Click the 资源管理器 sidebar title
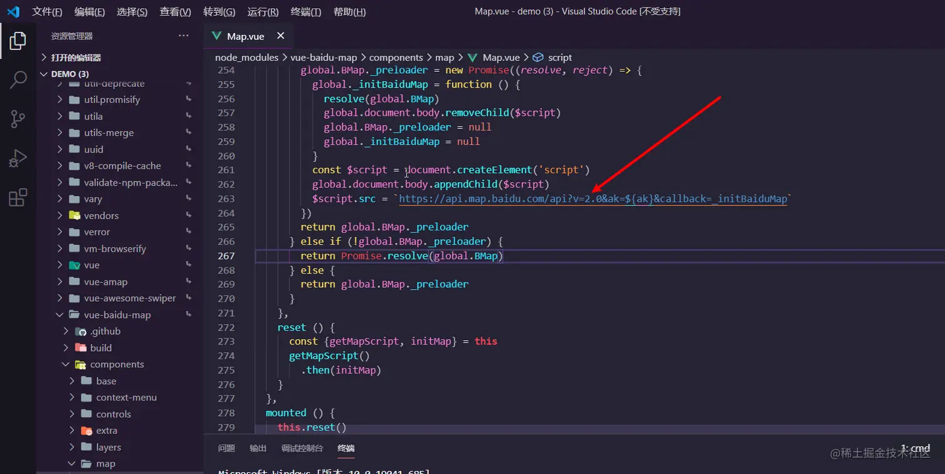The image size is (945, 474). [x=72, y=36]
